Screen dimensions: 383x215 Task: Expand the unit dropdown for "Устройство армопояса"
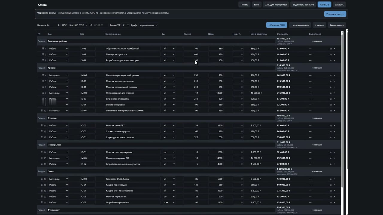[169, 202]
